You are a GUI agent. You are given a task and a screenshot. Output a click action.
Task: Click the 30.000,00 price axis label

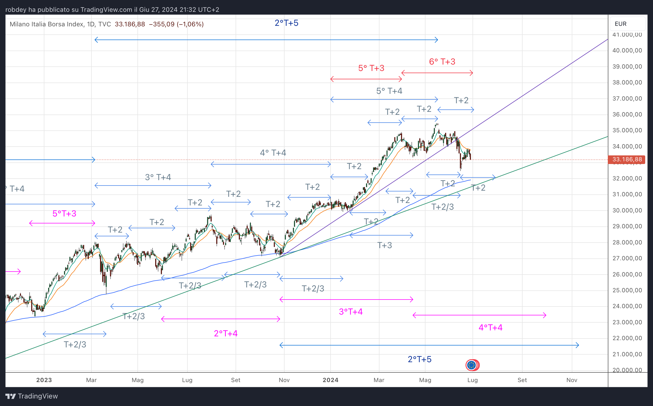click(627, 211)
